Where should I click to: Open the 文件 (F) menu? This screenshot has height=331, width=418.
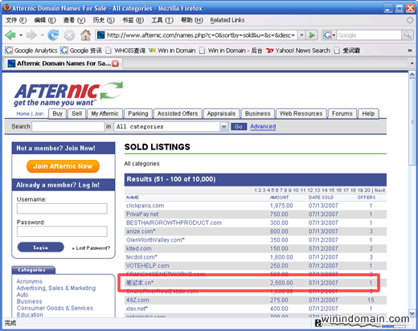tap(16, 20)
